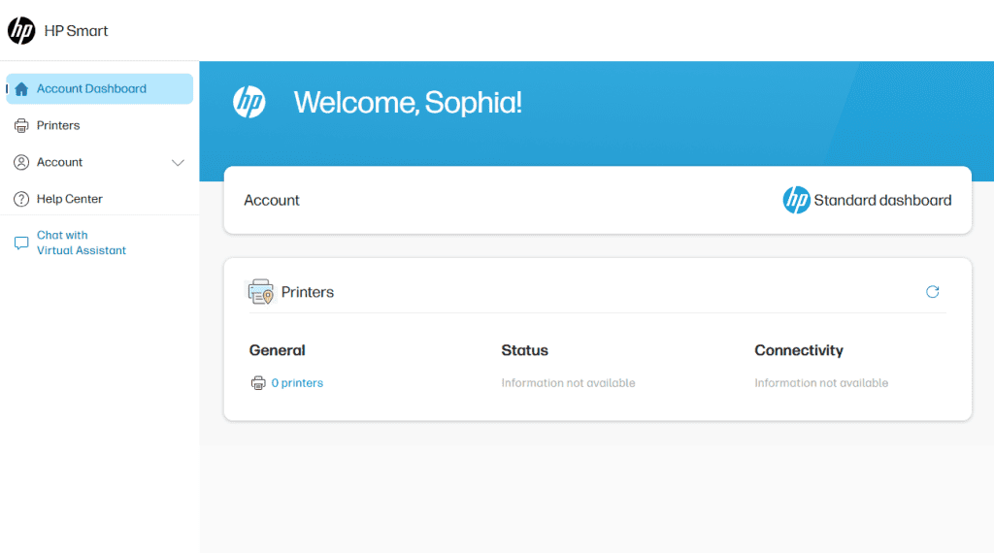Click Information not available under Status
Viewport: 994px width, 553px height.
(x=568, y=382)
